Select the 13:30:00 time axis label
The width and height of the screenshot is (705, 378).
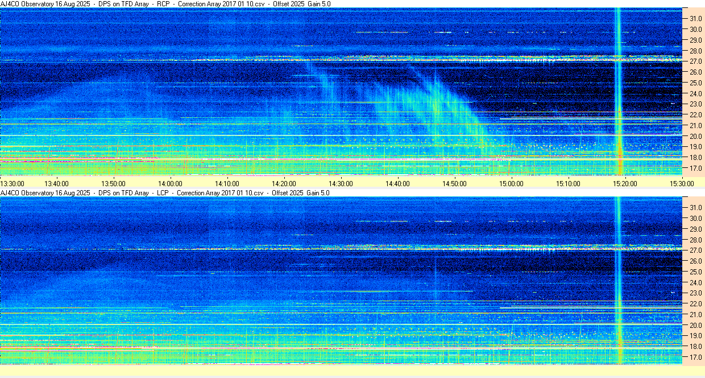click(x=13, y=183)
